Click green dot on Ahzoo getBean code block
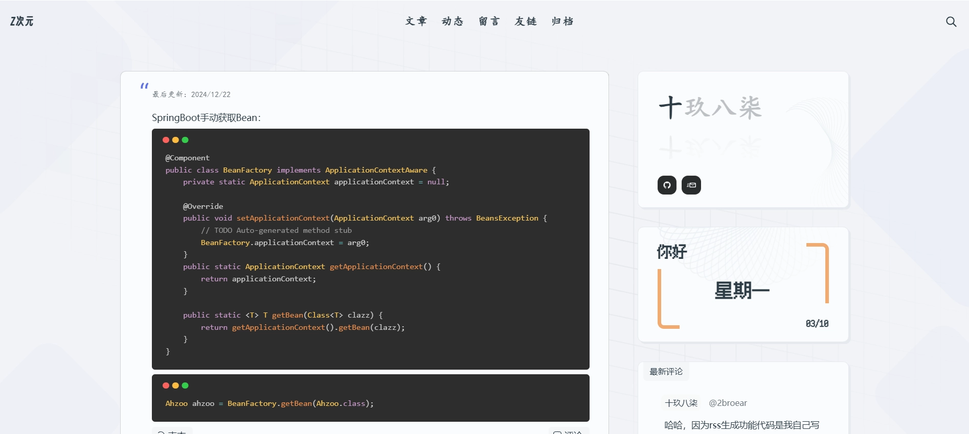Image resolution: width=969 pixels, height=434 pixels. point(185,385)
